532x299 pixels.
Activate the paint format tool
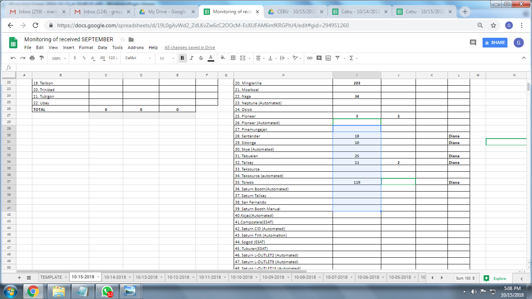tap(41, 58)
